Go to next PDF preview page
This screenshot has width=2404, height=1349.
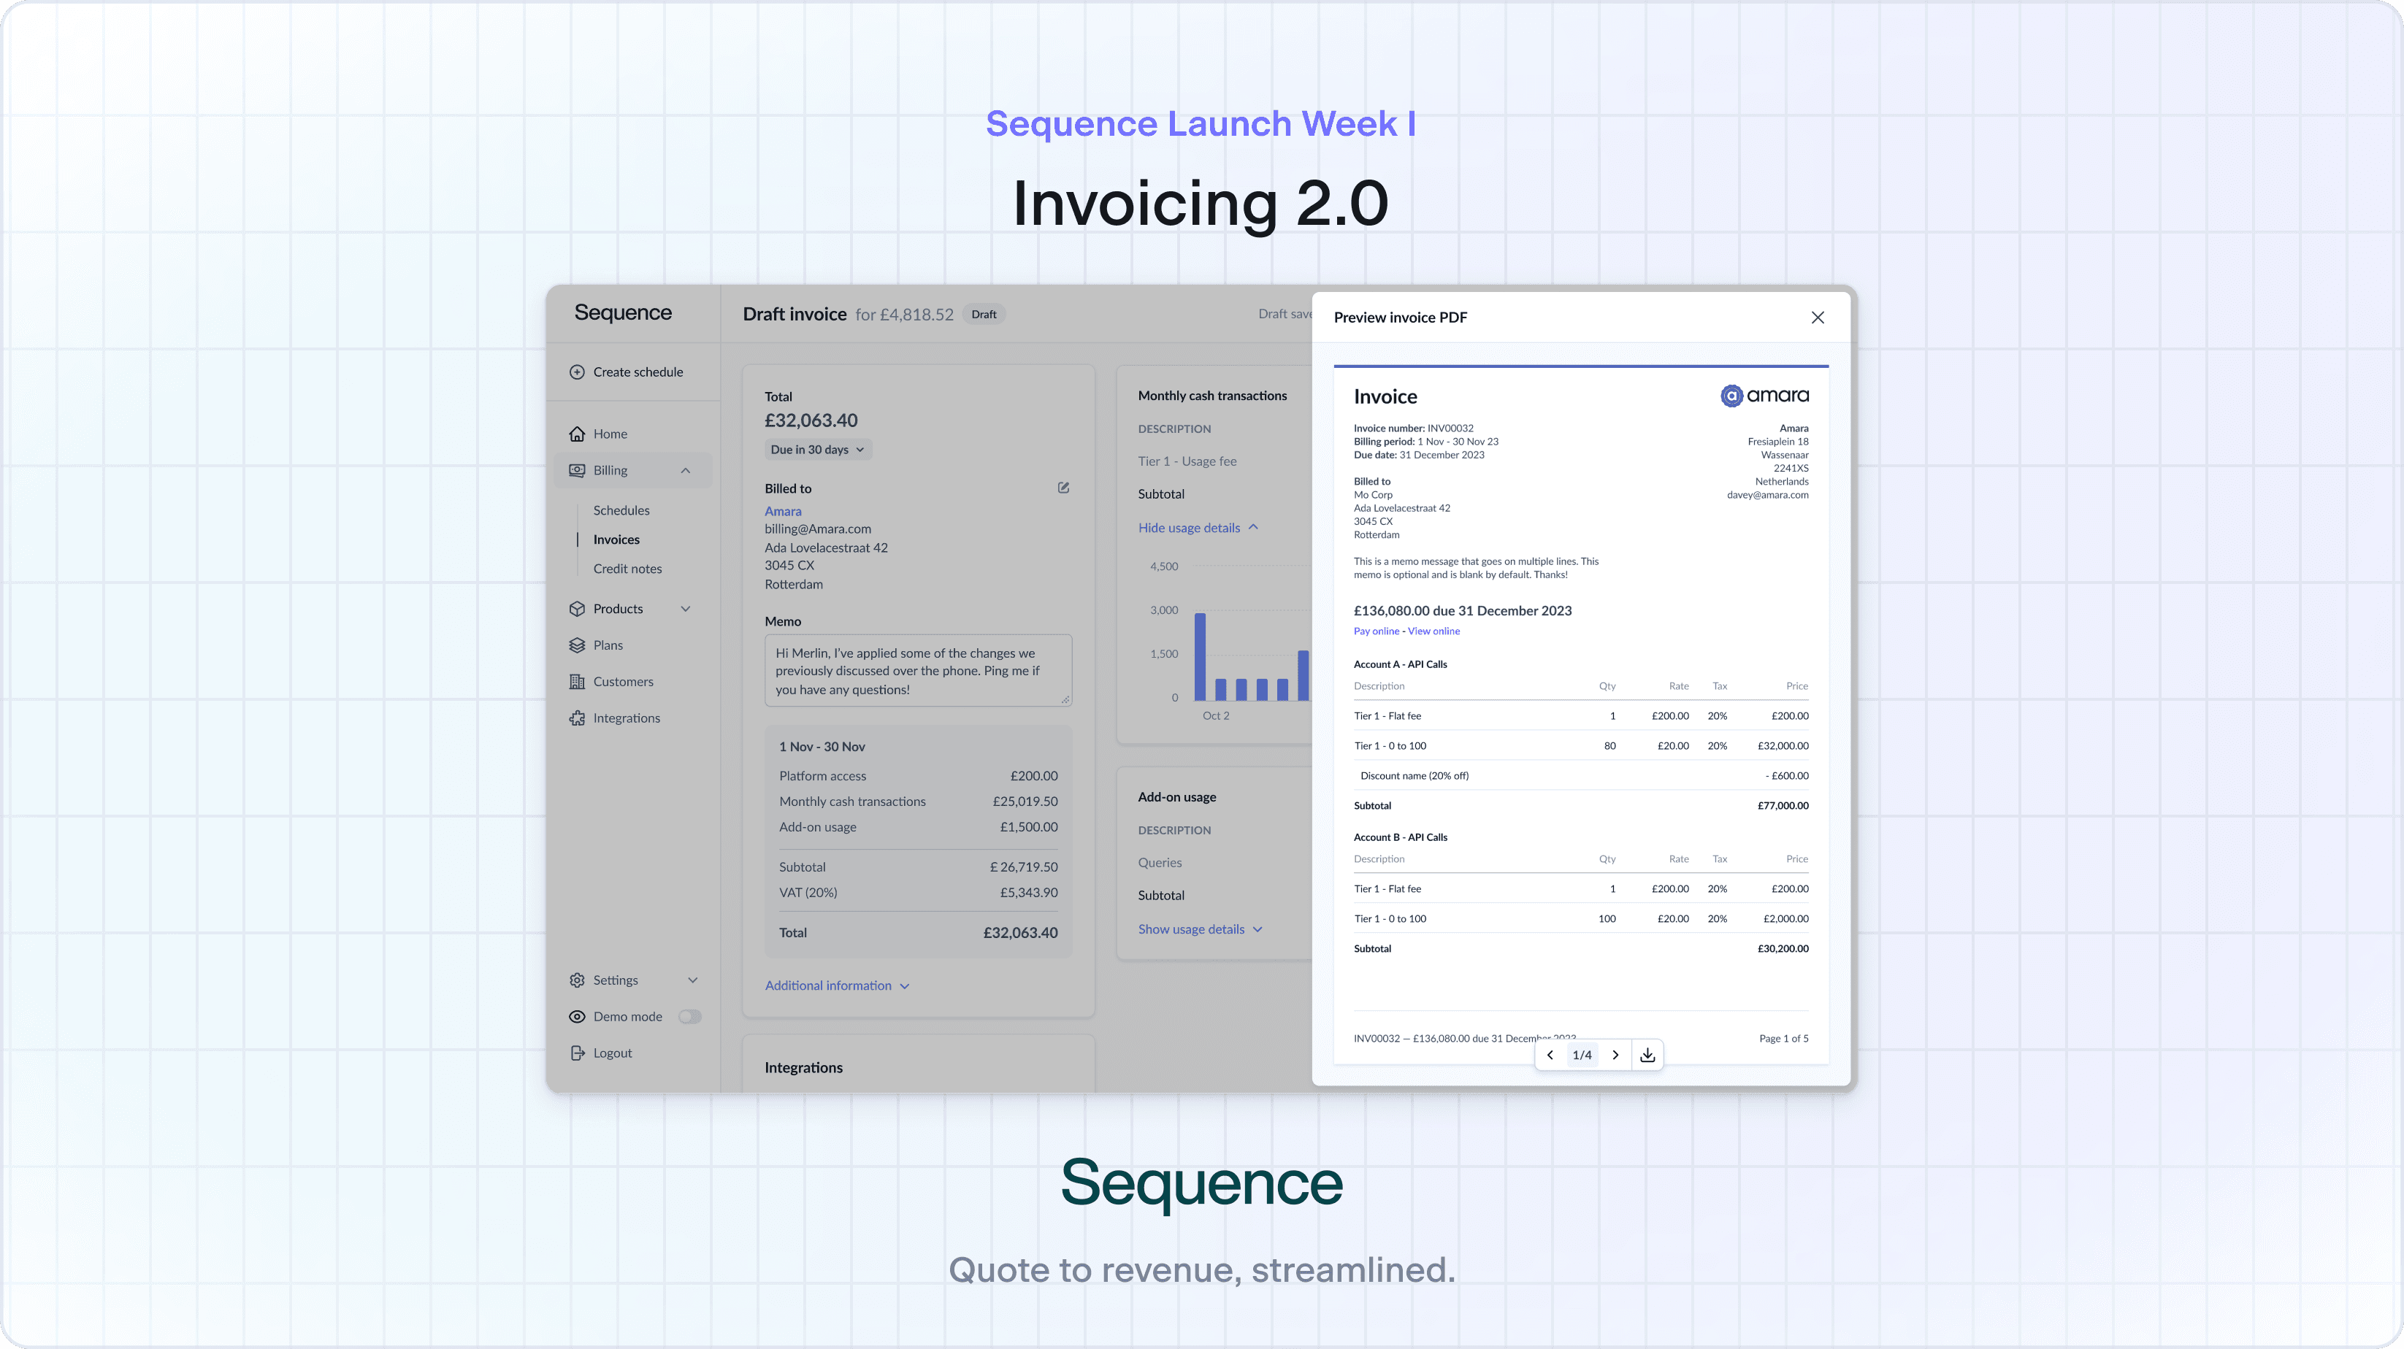point(1615,1054)
